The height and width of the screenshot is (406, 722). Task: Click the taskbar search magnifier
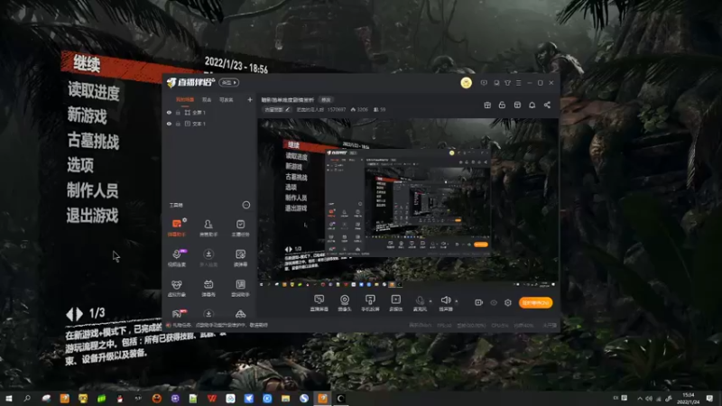click(27, 398)
